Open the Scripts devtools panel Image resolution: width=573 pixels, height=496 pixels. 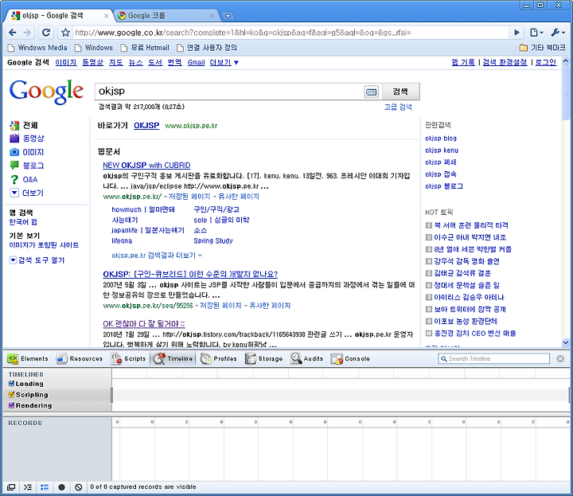click(128, 358)
